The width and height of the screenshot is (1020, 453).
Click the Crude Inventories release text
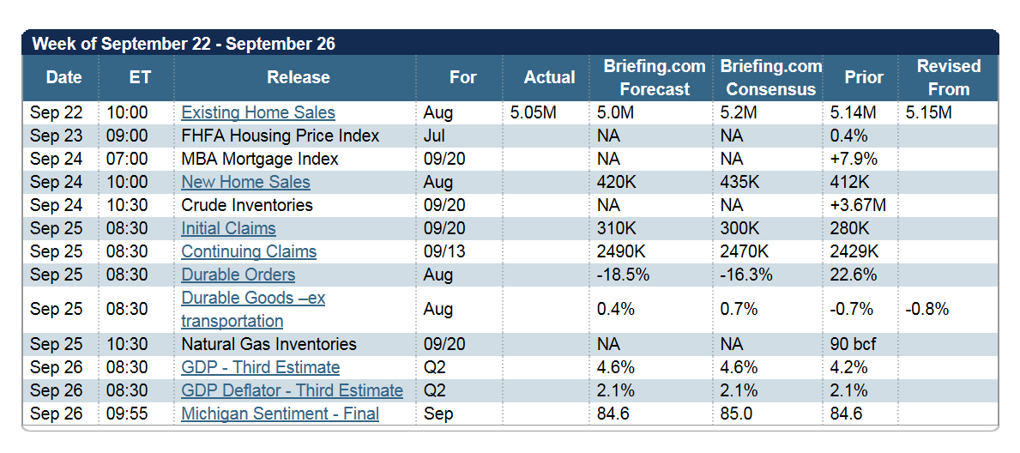click(247, 205)
